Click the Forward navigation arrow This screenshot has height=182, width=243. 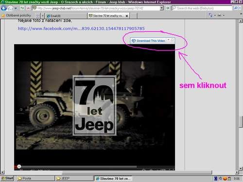[x=10, y=8]
